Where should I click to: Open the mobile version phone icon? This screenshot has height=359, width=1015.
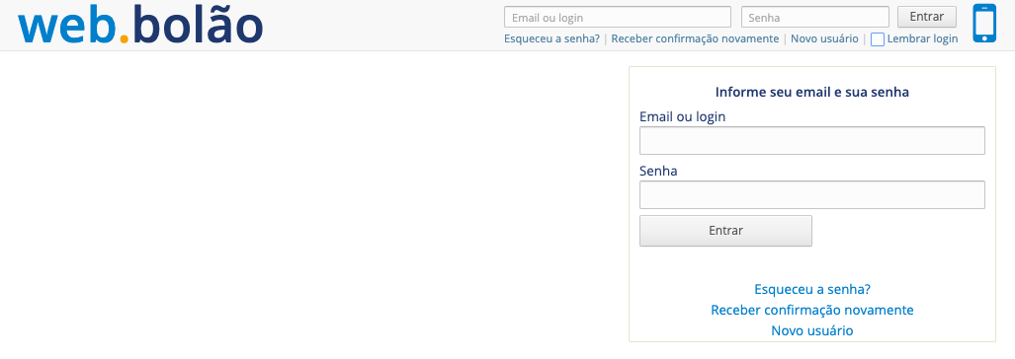tap(984, 24)
